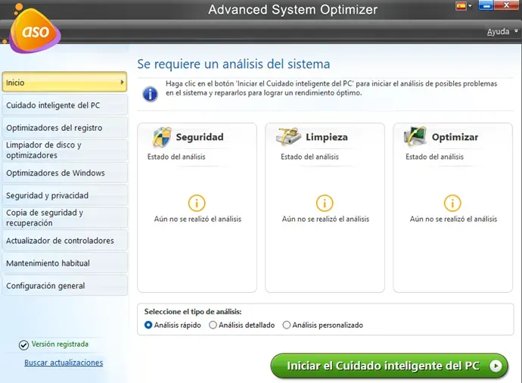Click the Seguridad panel heading
Image resolution: width=522 pixels, height=383 pixels.
200,137
